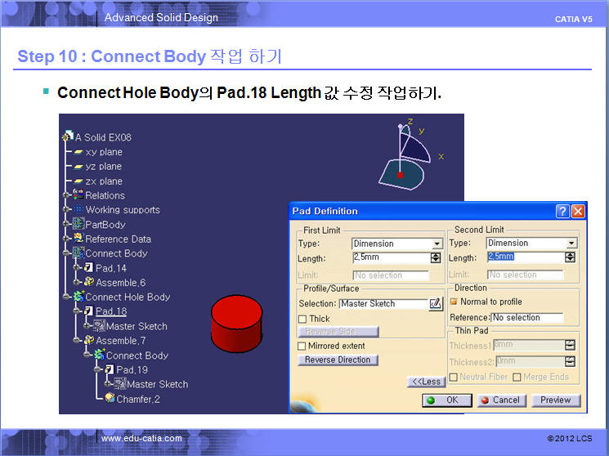Click the Second Limit Length input field
This screenshot has height=456, width=609.
click(x=523, y=257)
